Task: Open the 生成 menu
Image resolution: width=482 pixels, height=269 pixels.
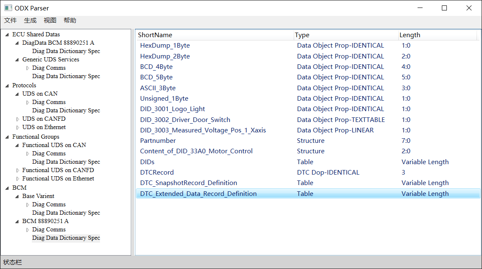Action: tap(30, 20)
